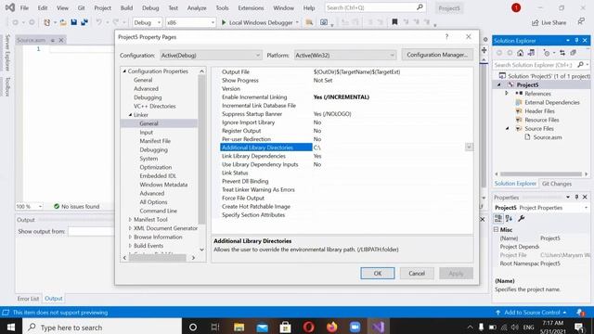Open the Project menu
Screen dimensions: 594x334
click(x=102, y=7)
